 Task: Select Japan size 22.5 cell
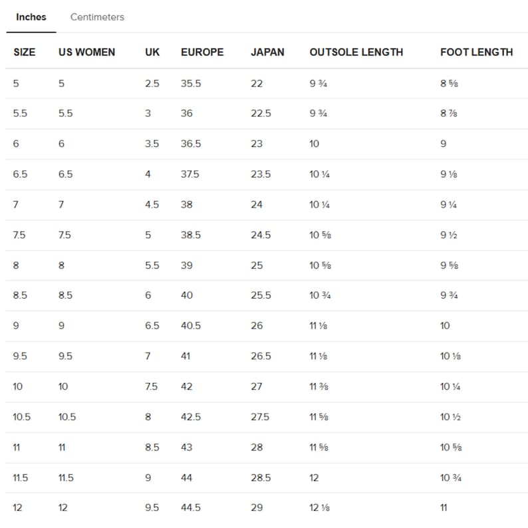261,114
